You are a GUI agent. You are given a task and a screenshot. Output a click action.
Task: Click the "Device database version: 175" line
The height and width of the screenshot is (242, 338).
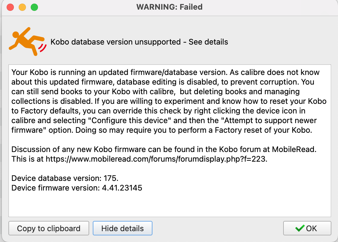pos(63,178)
